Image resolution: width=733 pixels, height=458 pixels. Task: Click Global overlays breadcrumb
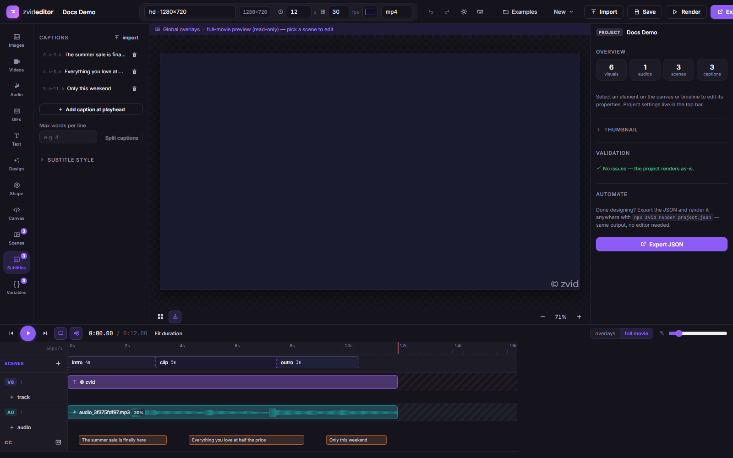[181, 29]
